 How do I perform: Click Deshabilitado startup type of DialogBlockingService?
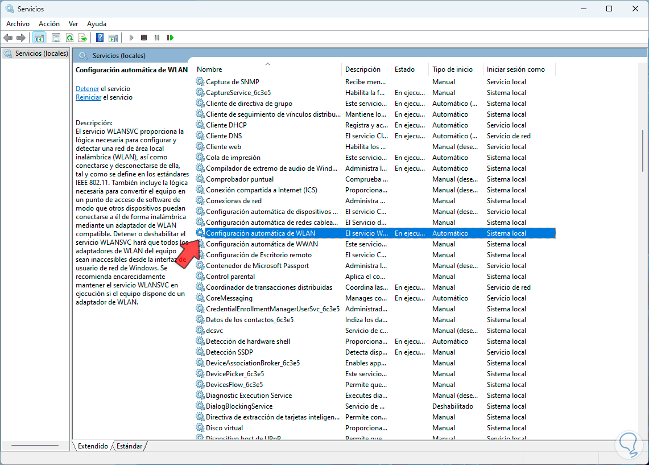452,406
